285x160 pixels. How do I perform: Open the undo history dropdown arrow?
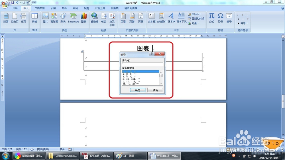pos(20,3)
